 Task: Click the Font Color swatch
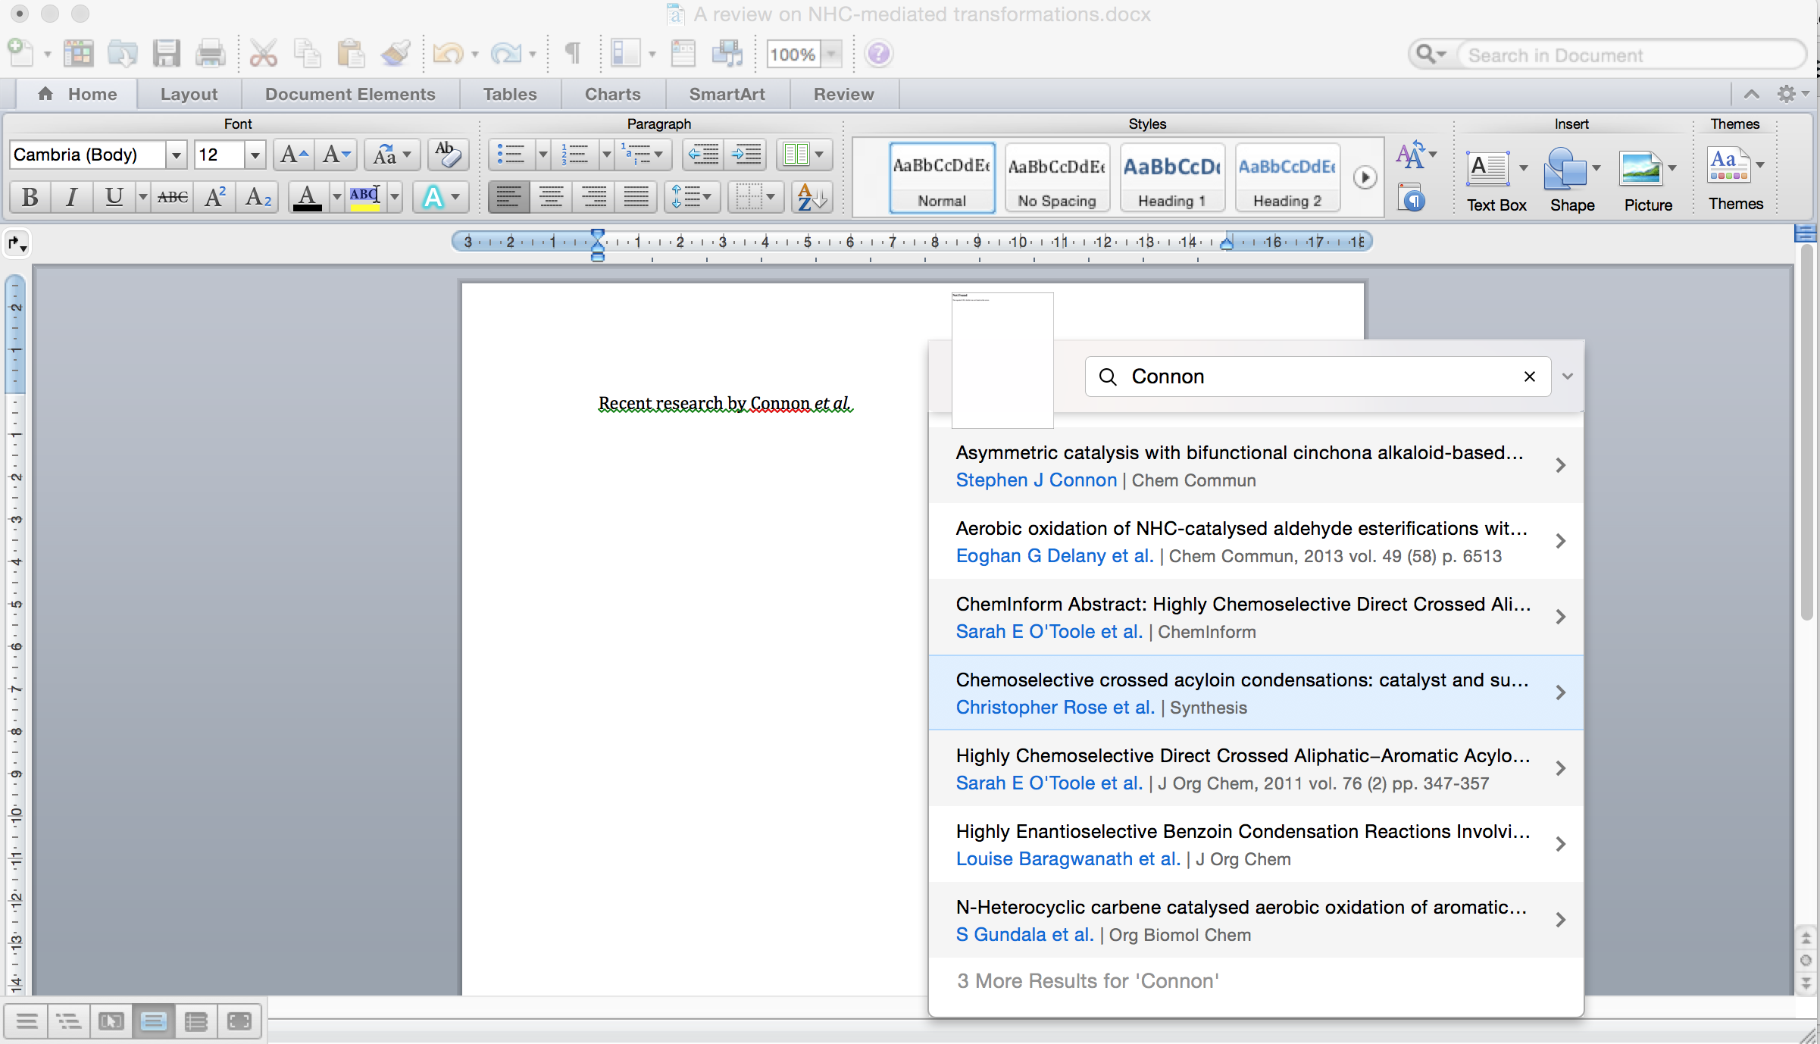[308, 198]
